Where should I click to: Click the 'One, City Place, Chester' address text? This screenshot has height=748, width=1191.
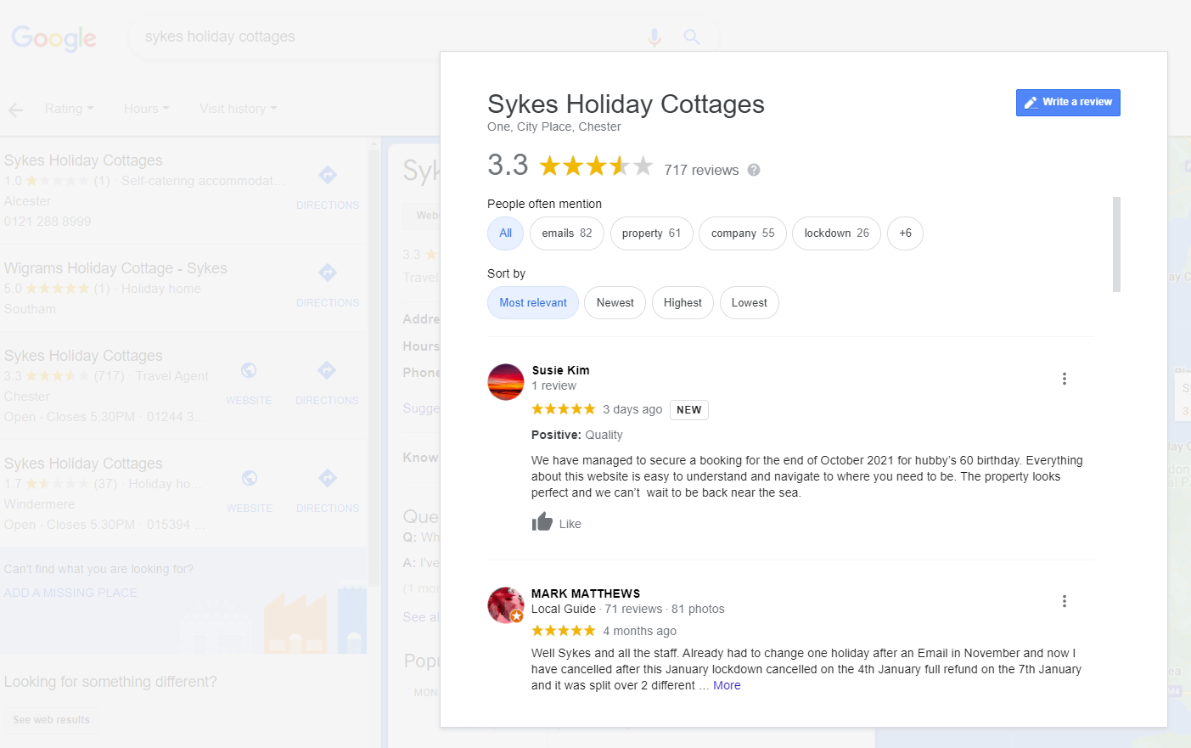pyautogui.click(x=554, y=127)
